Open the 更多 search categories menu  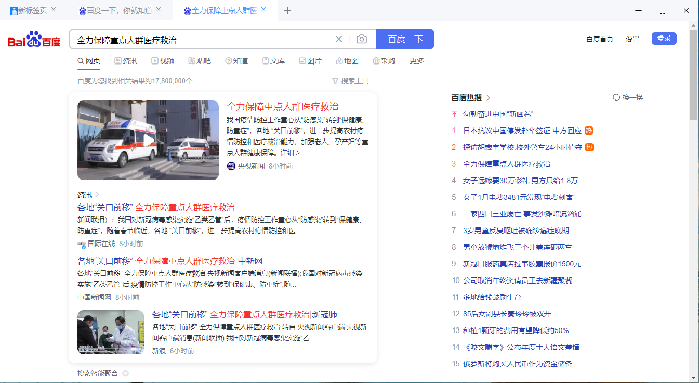tap(417, 61)
